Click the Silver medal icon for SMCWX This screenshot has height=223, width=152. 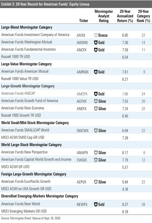pos(96,130)
